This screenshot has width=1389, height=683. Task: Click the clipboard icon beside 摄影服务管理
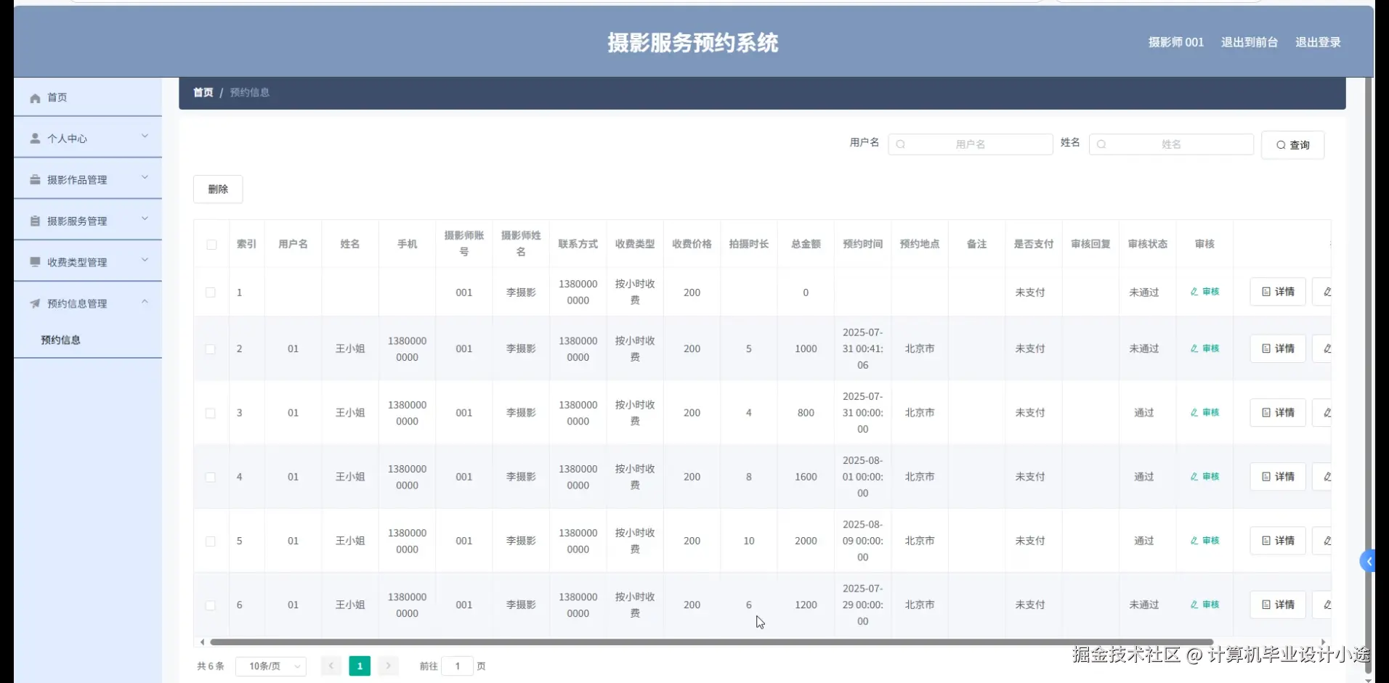point(35,221)
